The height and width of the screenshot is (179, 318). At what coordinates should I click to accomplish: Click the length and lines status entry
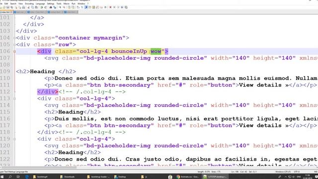pyautogui.click(x=209, y=172)
